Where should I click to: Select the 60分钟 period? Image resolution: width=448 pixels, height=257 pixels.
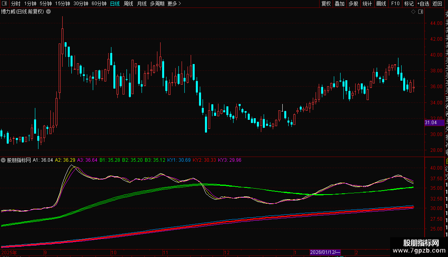tap(99, 4)
